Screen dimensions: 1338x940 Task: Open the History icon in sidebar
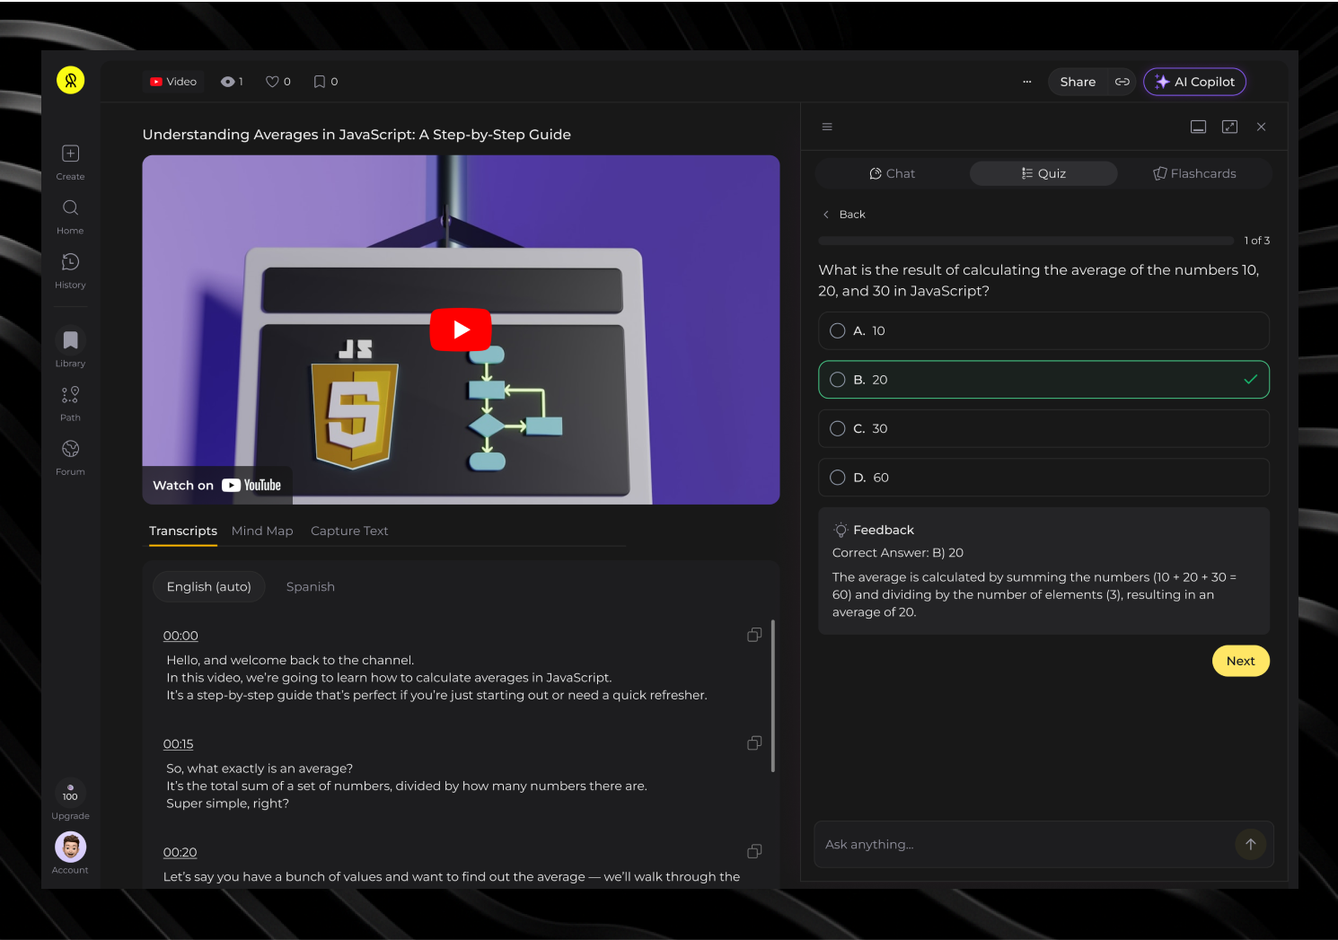click(70, 262)
